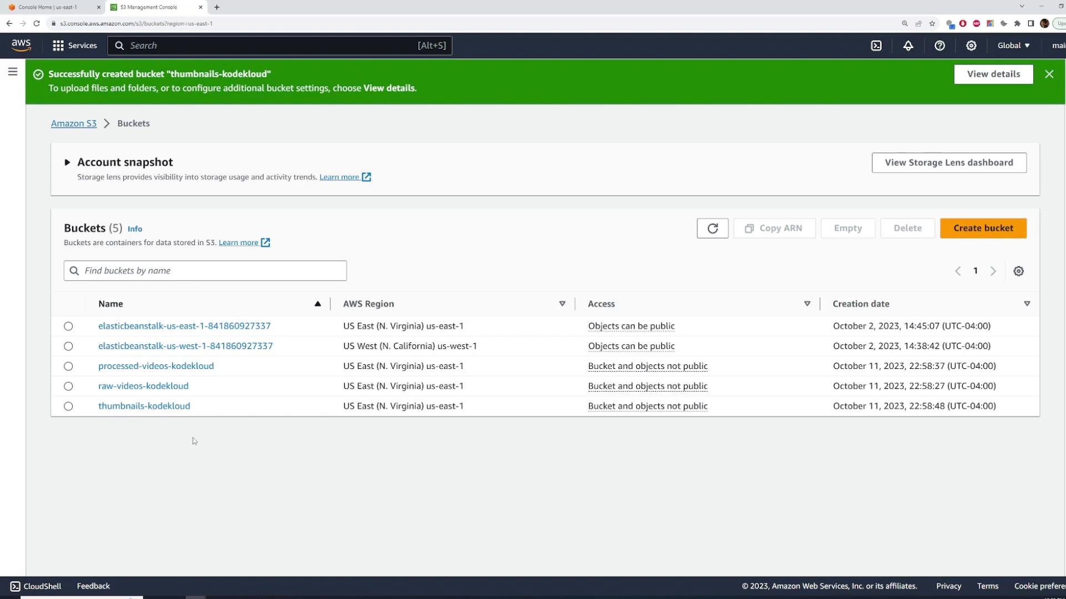Focus the AWS top search box
Viewport: 1066px width, 599px height.
(x=280, y=45)
